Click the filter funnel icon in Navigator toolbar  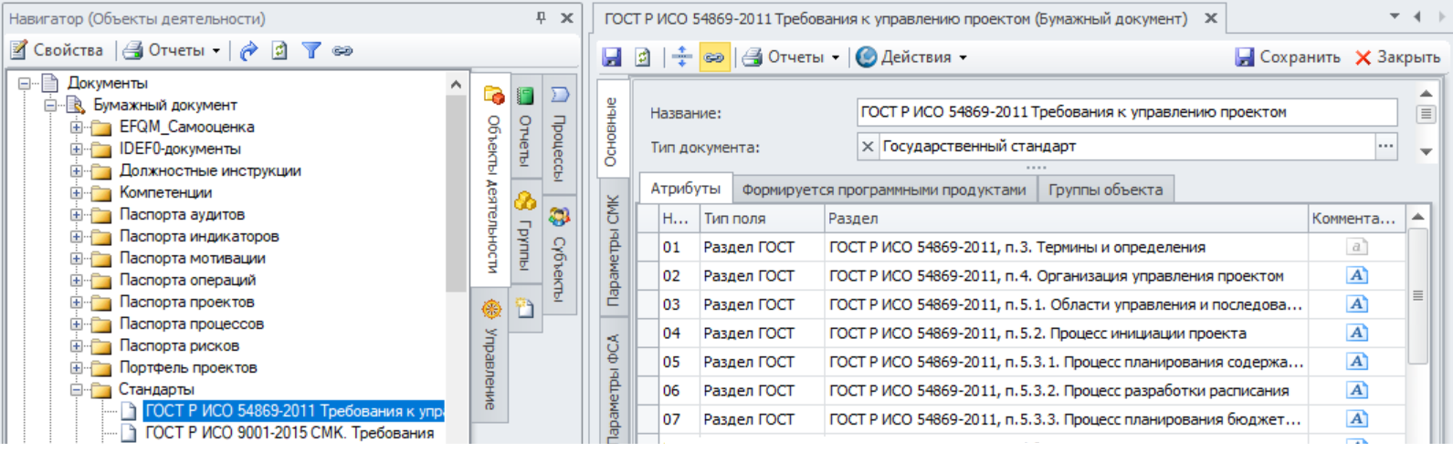click(x=311, y=51)
